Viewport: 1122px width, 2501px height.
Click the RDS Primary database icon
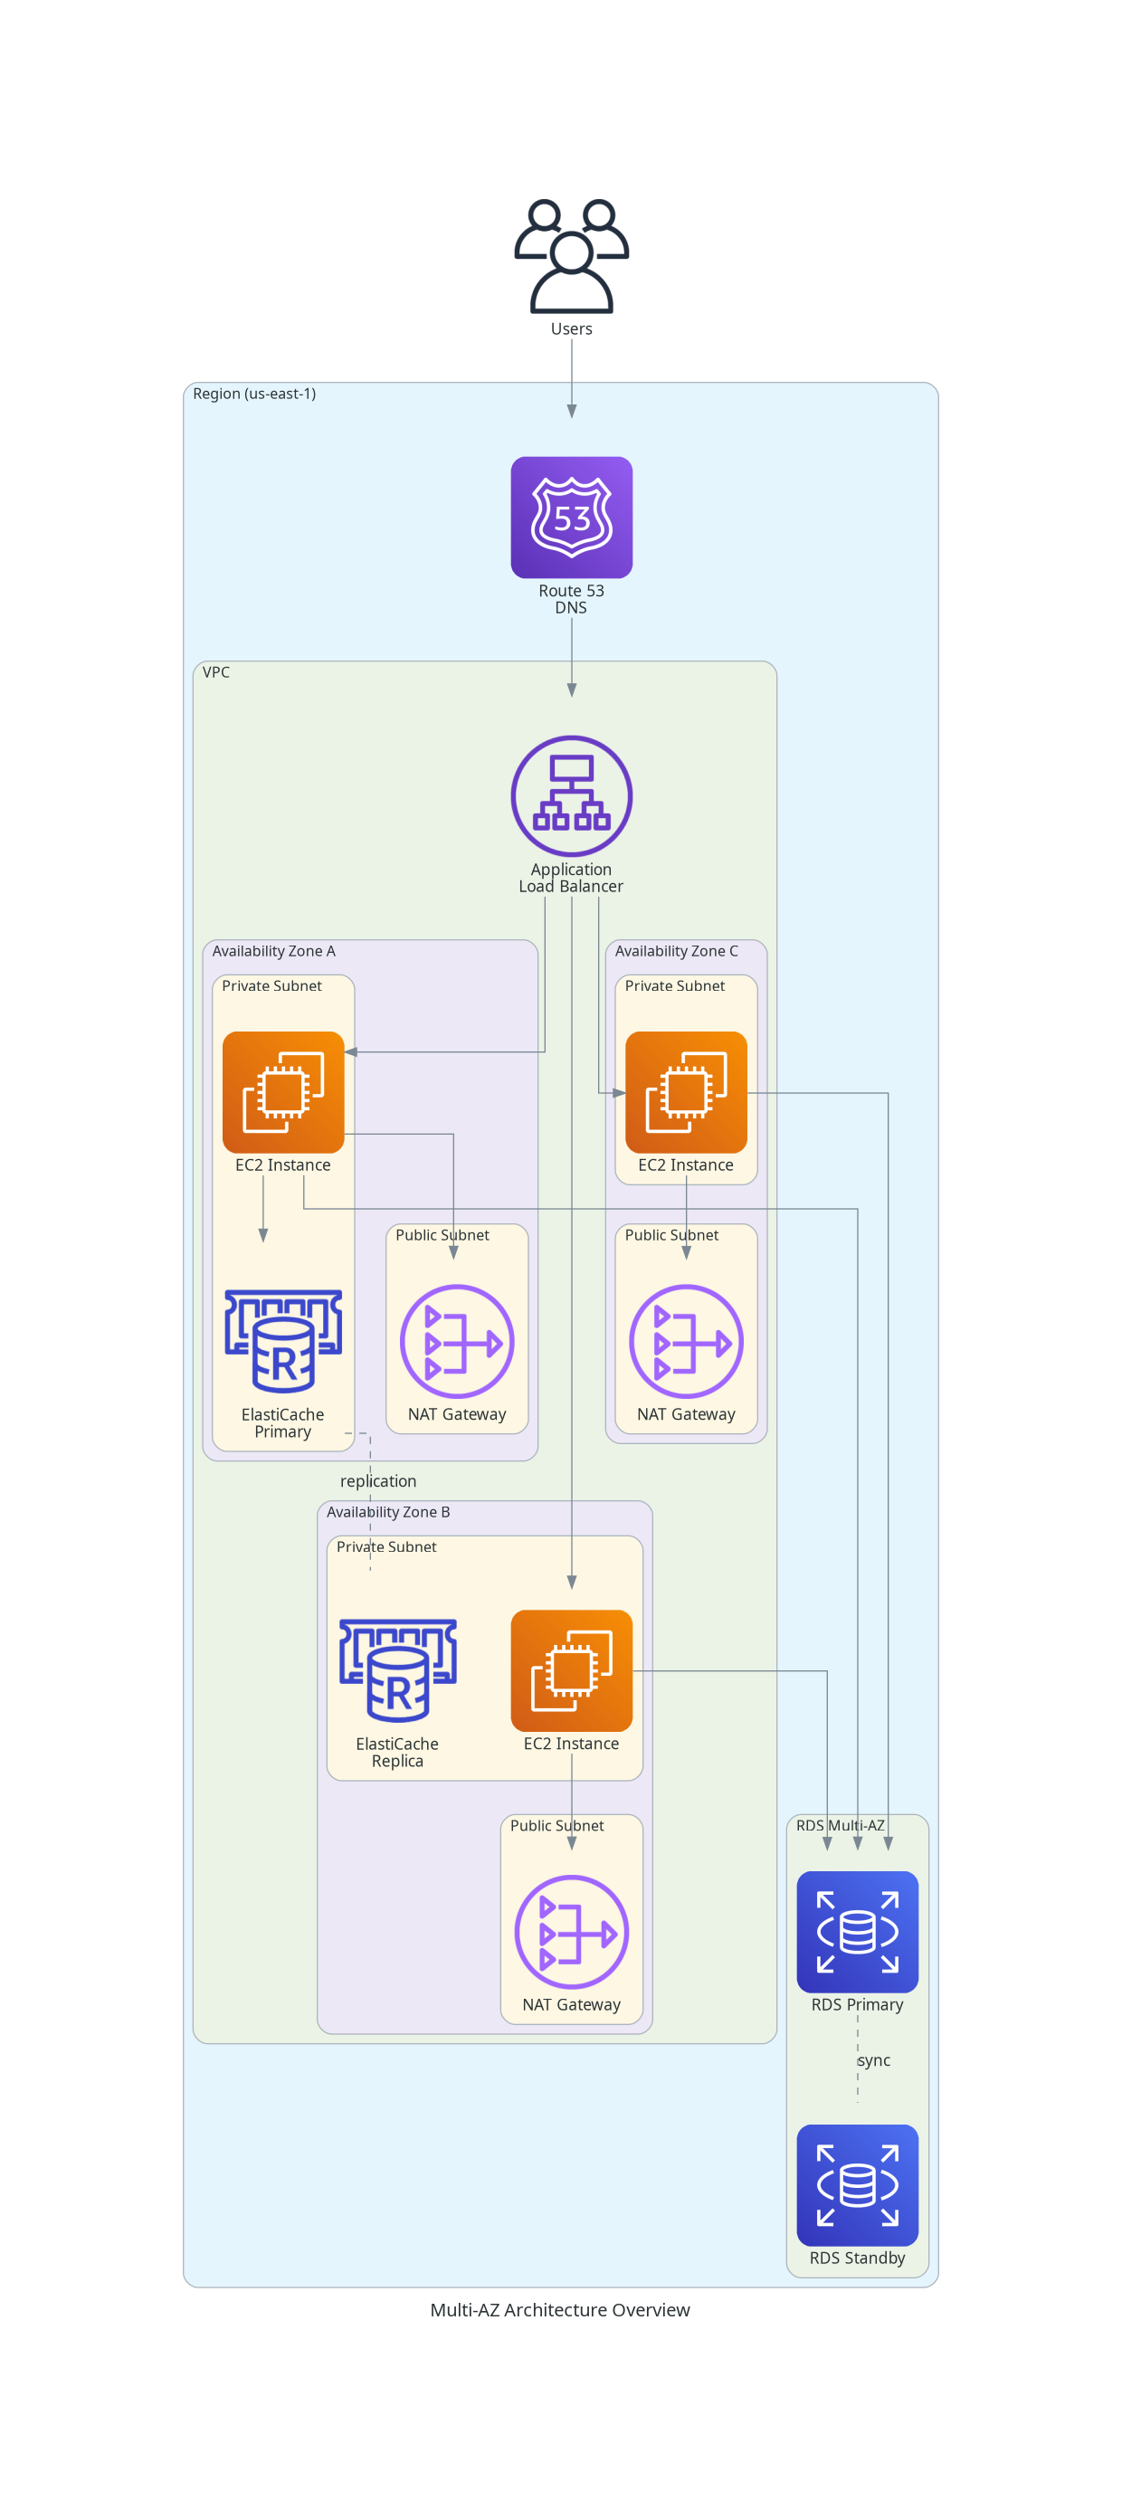click(x=857, y=1932)
